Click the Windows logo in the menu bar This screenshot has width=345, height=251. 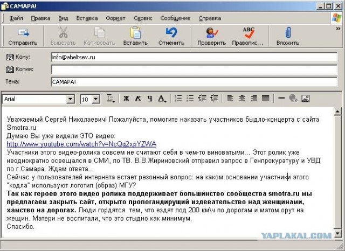click(336, 18)
